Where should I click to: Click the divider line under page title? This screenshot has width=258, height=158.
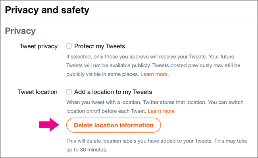point(129,20)
